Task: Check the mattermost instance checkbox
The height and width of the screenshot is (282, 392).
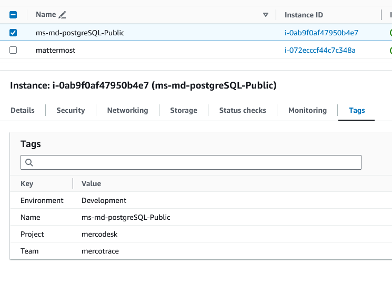Action: click(x=13, y=51)
